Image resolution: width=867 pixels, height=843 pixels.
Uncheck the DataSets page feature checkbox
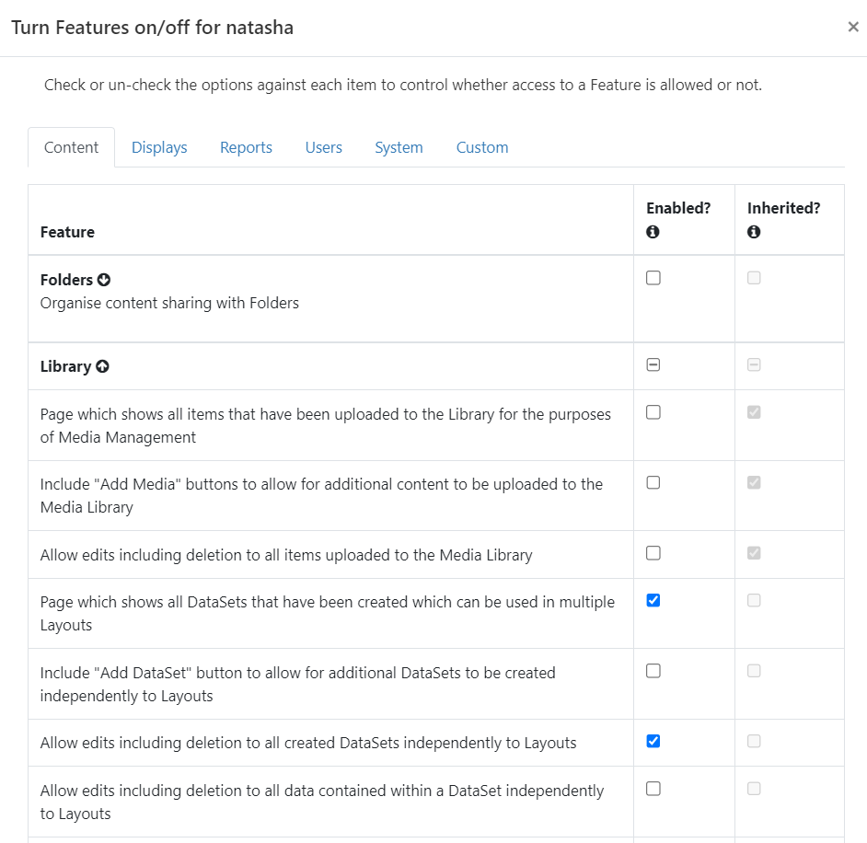click(653, 600)
